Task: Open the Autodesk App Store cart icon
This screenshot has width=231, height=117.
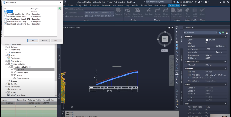Action: pyautogui.click(x=196, y=2)
